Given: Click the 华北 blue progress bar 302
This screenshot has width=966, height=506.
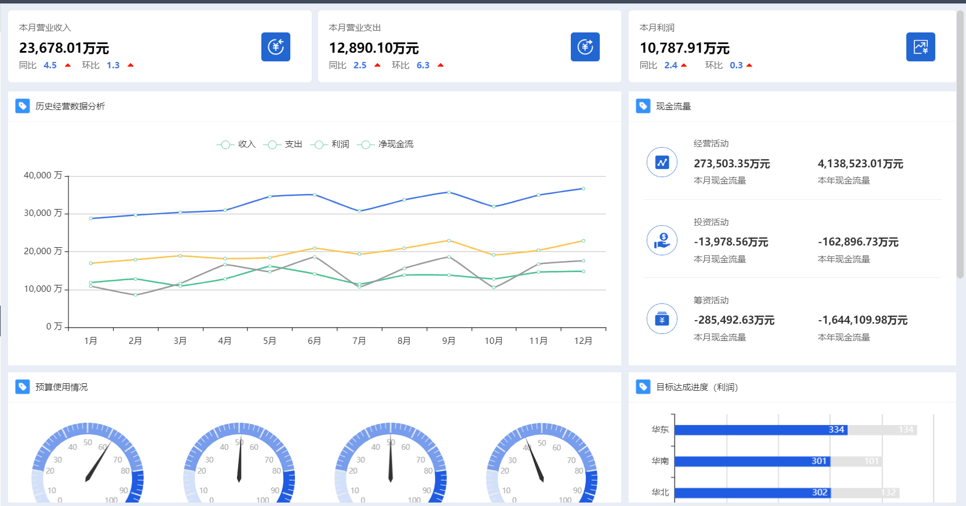Looking at the screenshot, I should pos(753,493).
